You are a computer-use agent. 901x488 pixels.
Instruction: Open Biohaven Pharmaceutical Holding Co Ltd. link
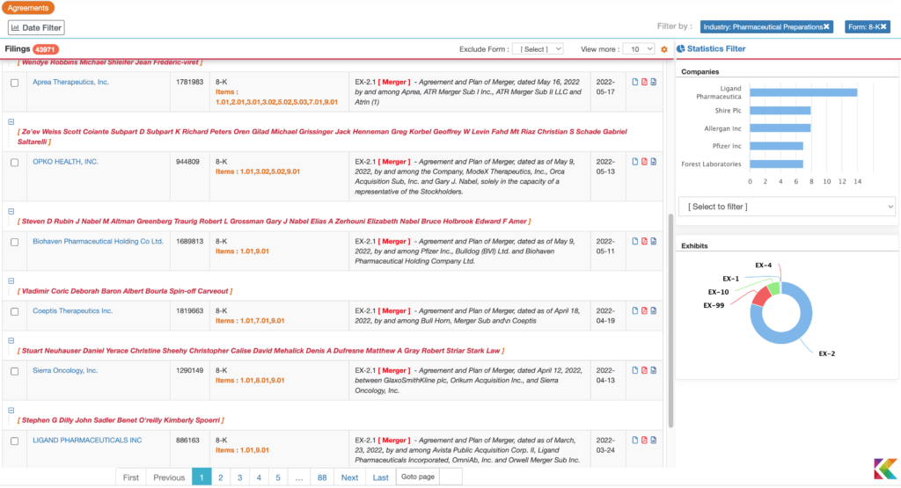tap(98, 241)
